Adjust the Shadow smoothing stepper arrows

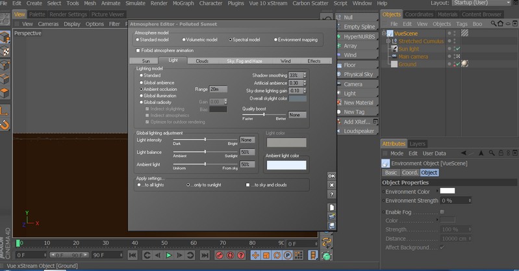[x=305, y=75]
